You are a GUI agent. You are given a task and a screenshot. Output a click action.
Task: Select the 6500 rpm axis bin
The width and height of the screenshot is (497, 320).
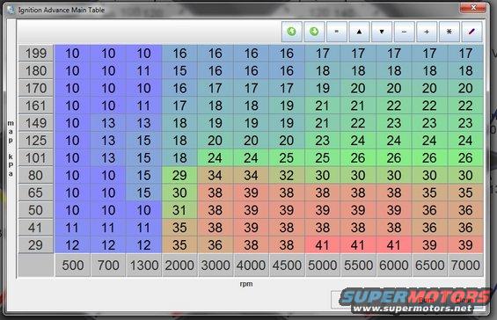(x=430, y=265)
